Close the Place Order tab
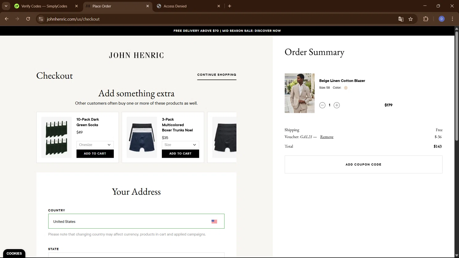Viewport: 459px width, 258px height. point(147,6)
